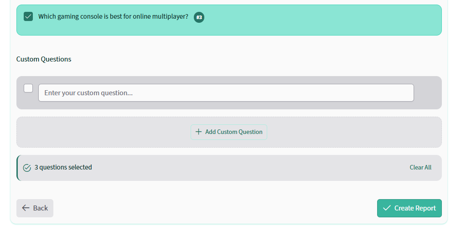Click the left arrow icon on Back
Image resolution: width=456 pixels, height=226 pixels.
pyautogui.click(x=26, y=208)
